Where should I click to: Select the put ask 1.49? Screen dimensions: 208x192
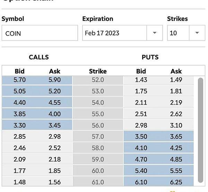pos(176,80)
